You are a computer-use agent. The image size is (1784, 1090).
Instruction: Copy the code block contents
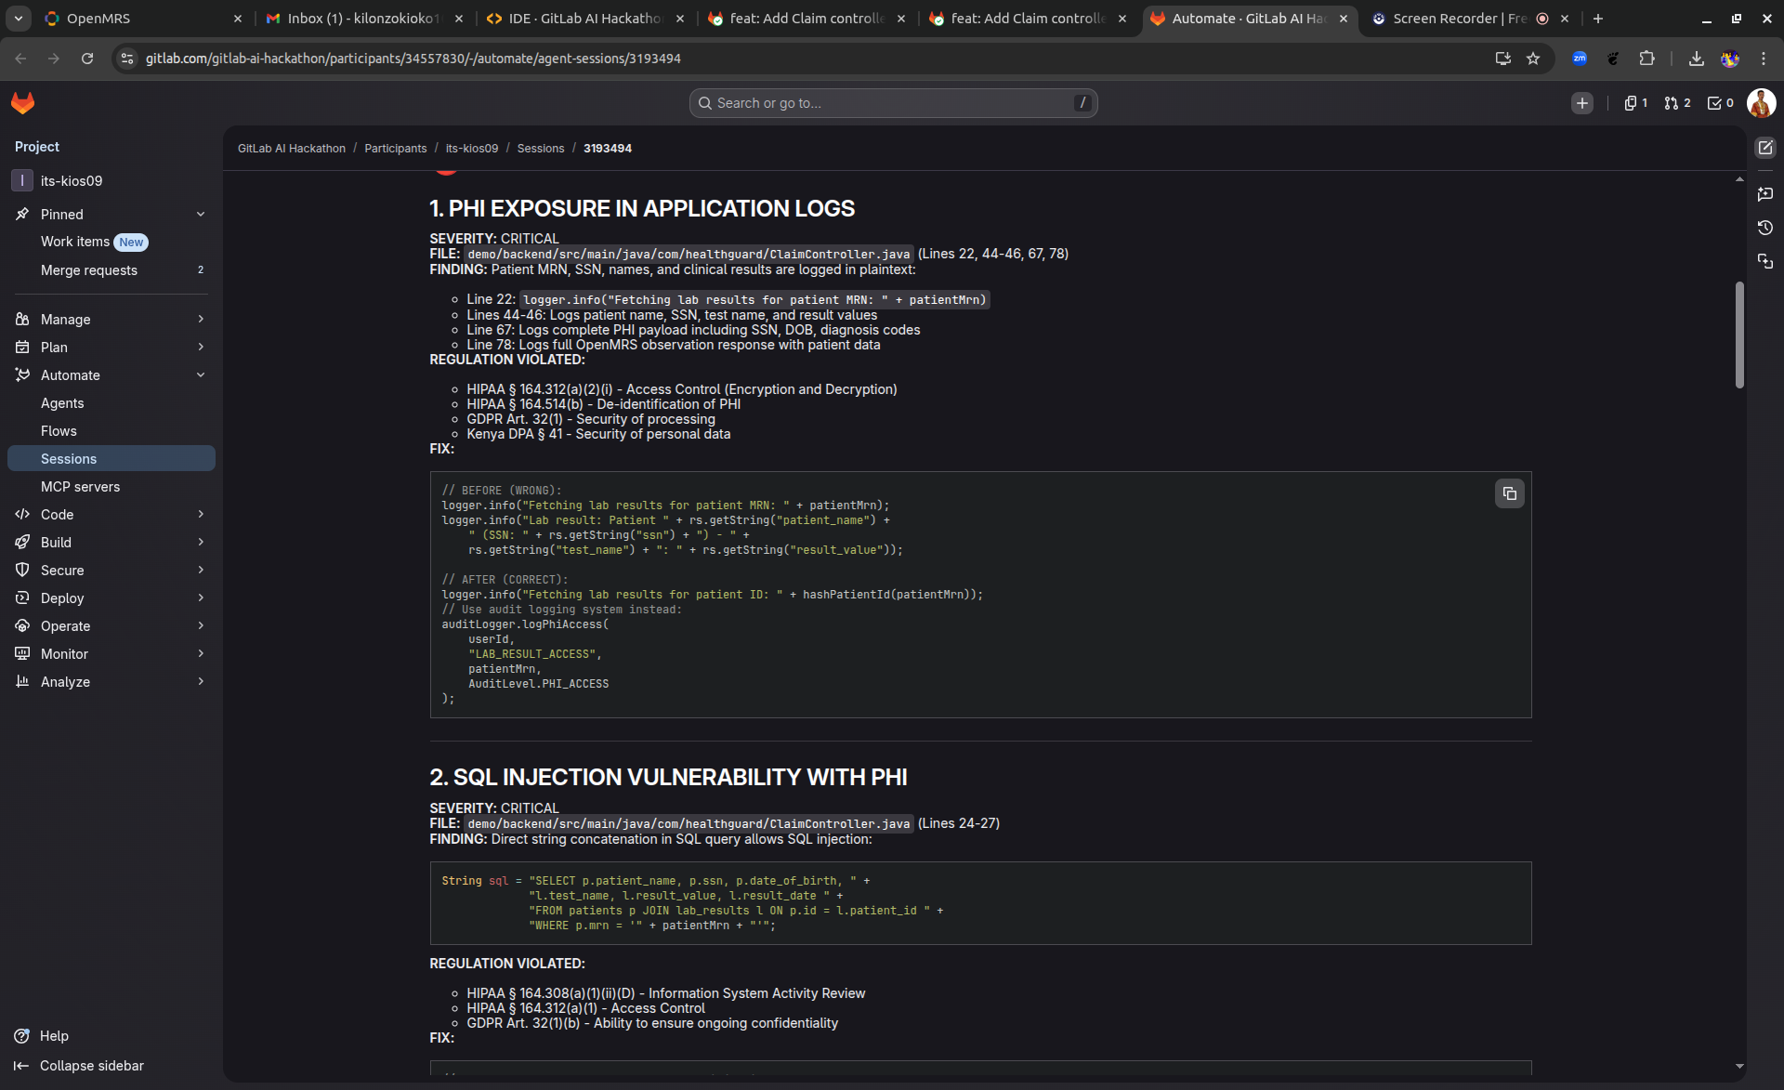coord(1509,493)
